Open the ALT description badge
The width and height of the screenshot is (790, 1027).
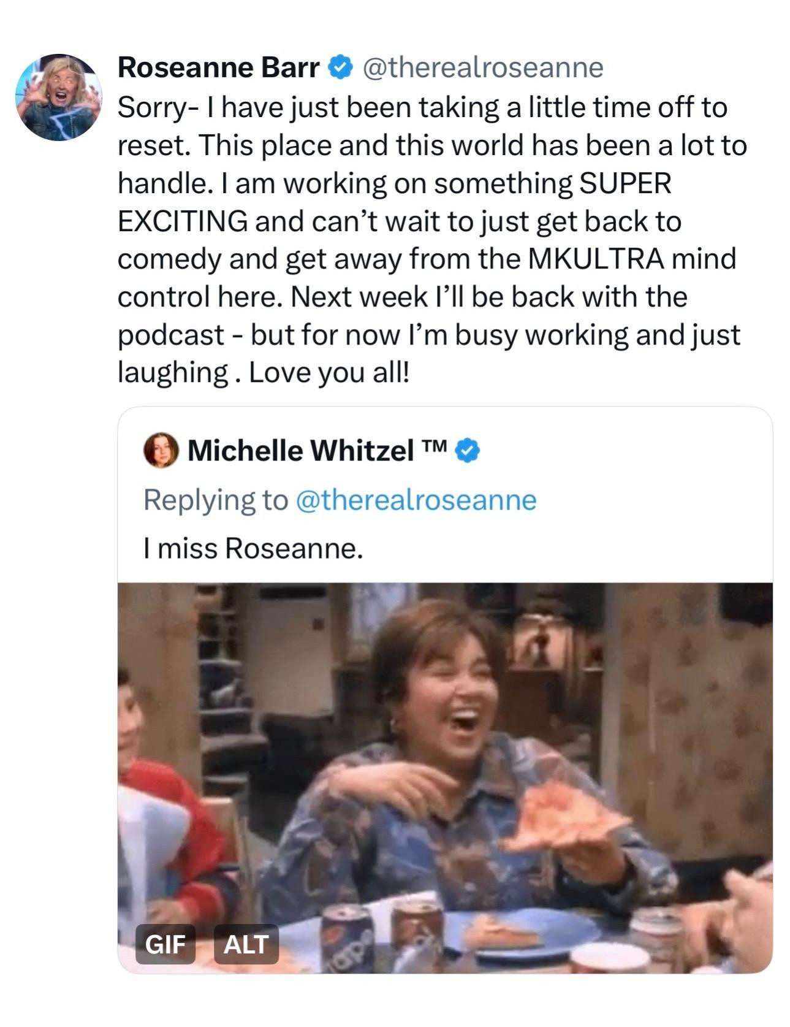tap(246, 944)
